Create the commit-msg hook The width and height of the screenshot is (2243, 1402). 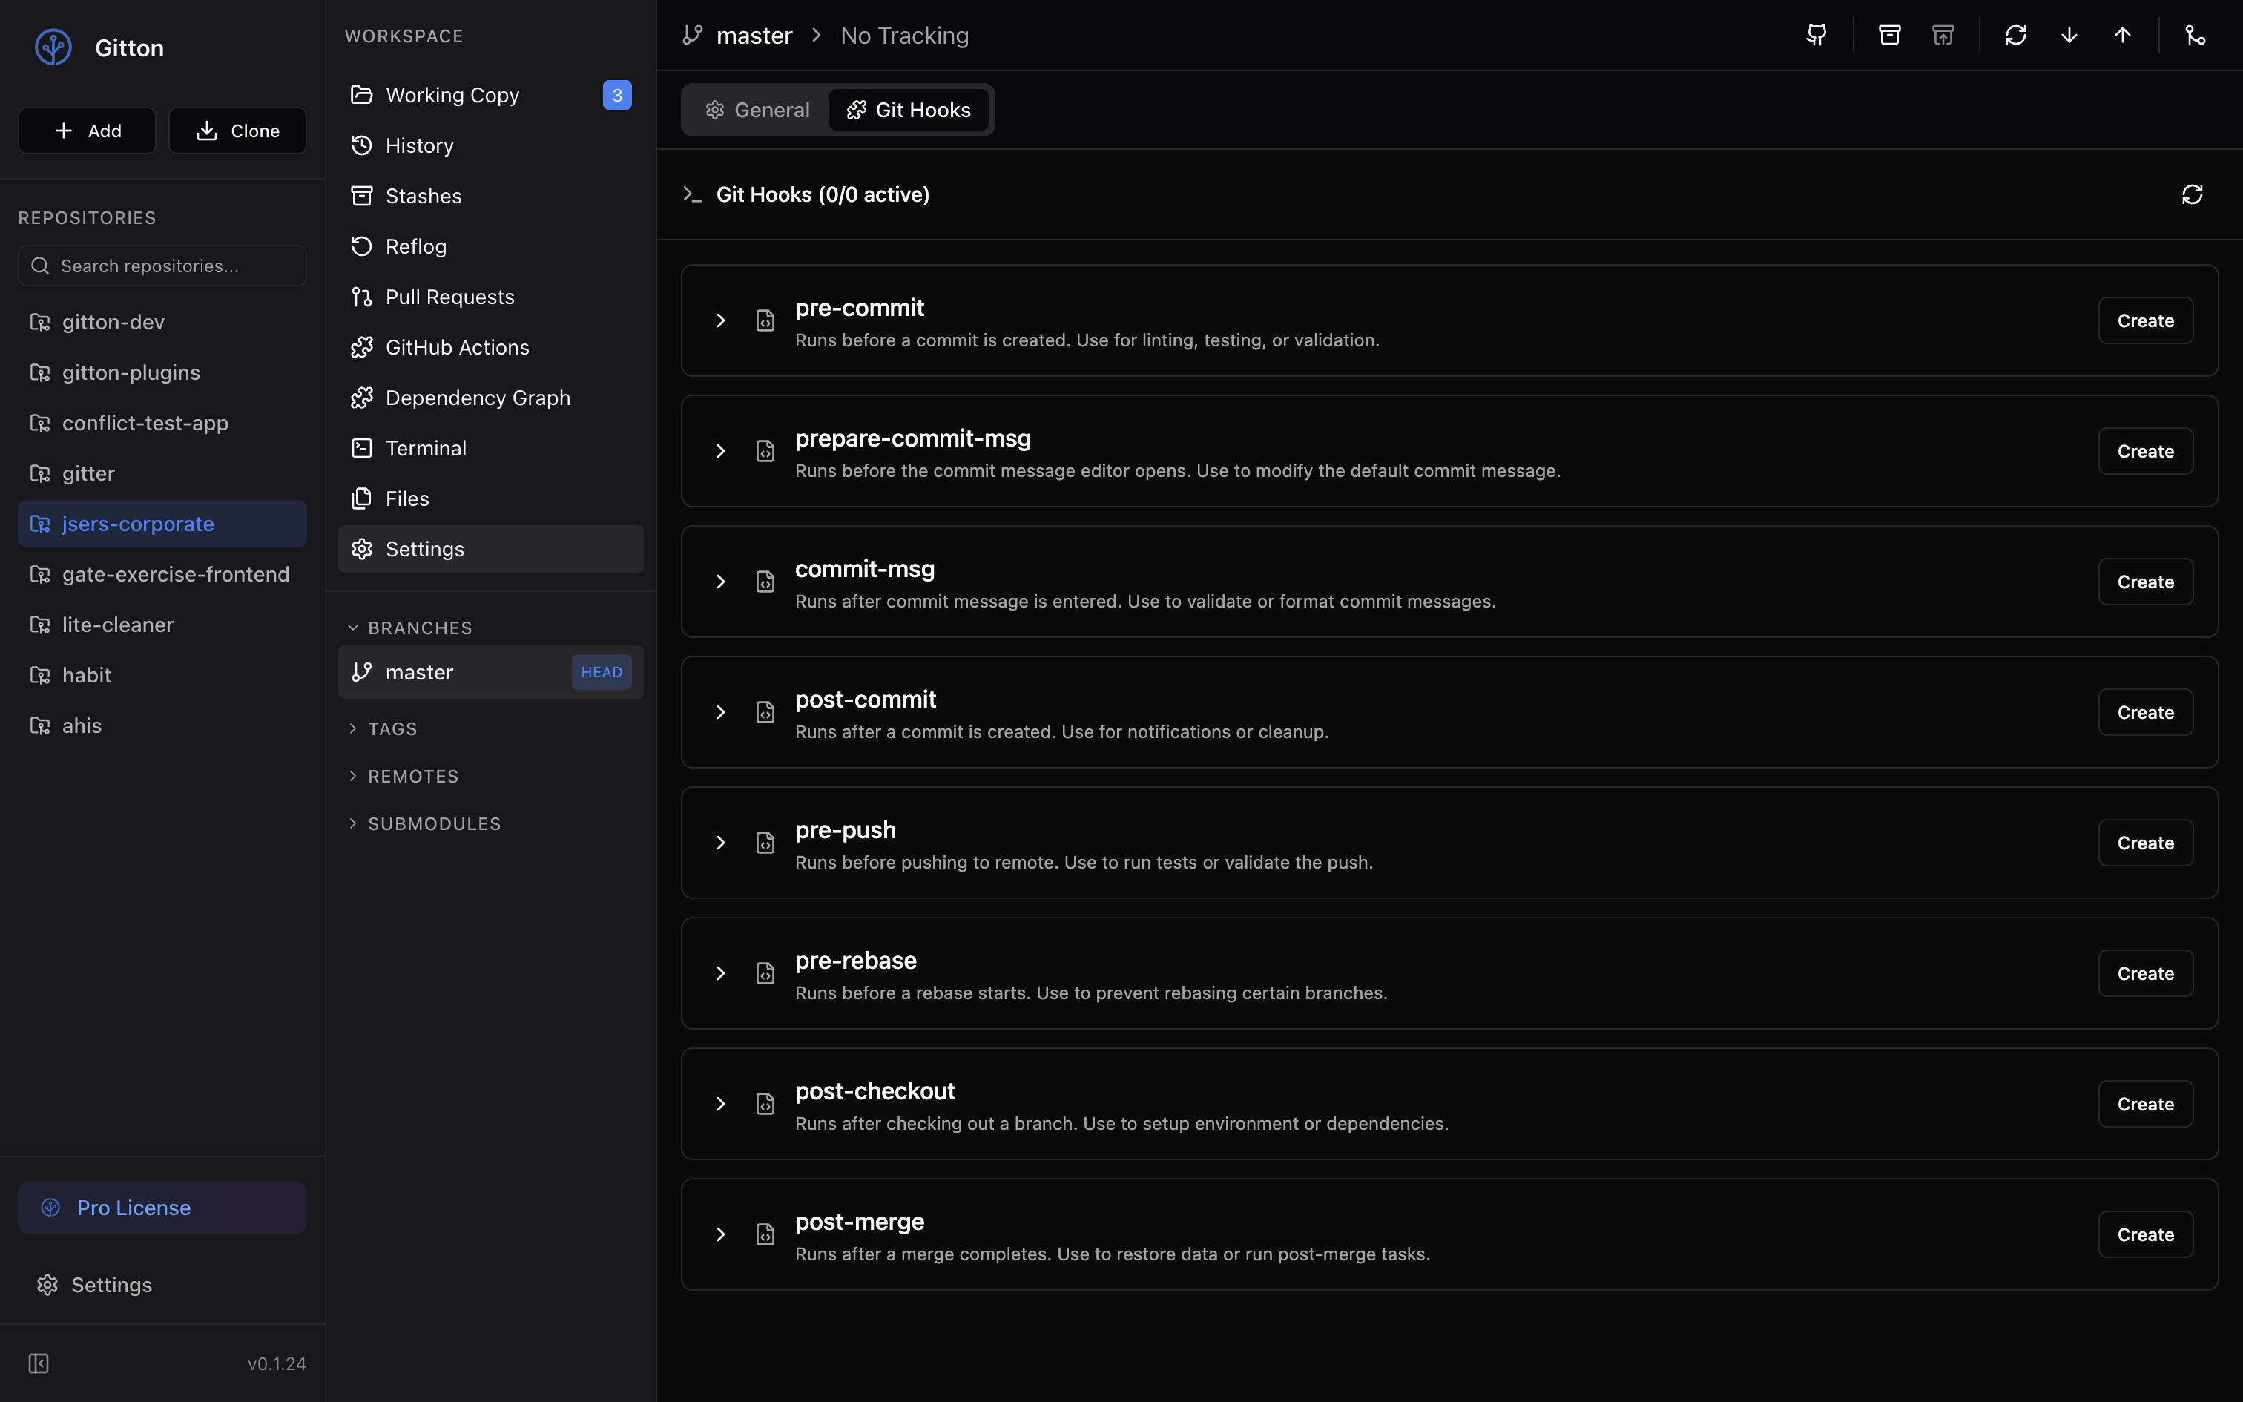pos(2145,582)
